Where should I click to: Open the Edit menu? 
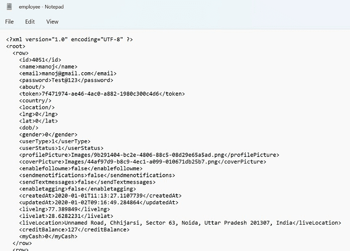30,22
